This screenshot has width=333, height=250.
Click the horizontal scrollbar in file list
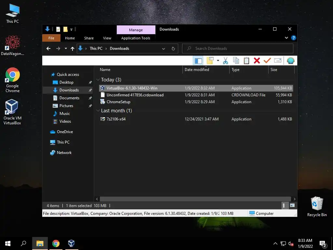click(x=195, y=199)
